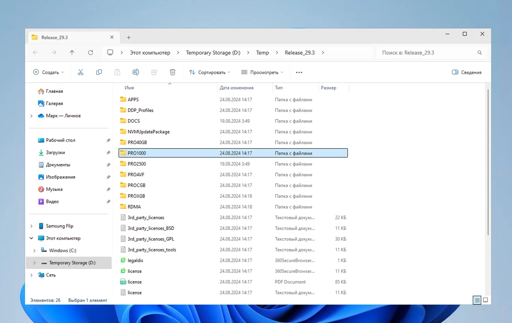512x323 pixels.
Task: Add a new Explorer tab
Action: (x=129, y=38)
